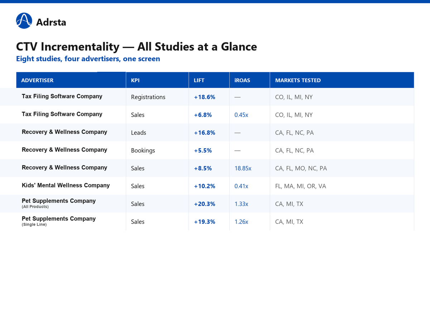Click Pet Supplements Company (All Products) label
Screen dimensions: 430x323
tap(59, 203)
